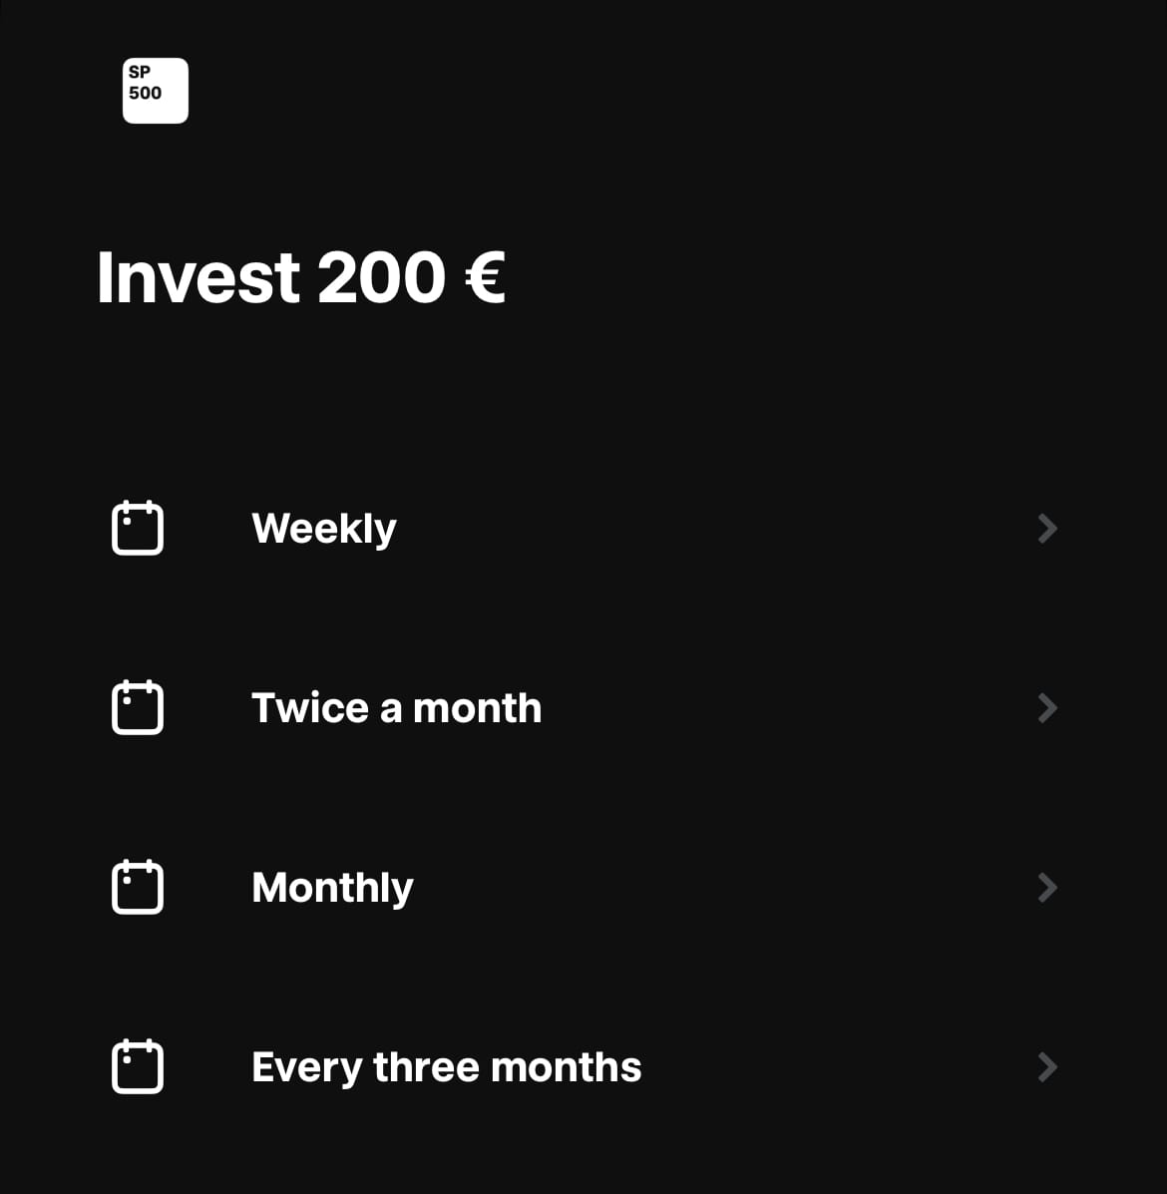Click chevron for Every three months
1167x1194 pixels.
[1047, 1067]
